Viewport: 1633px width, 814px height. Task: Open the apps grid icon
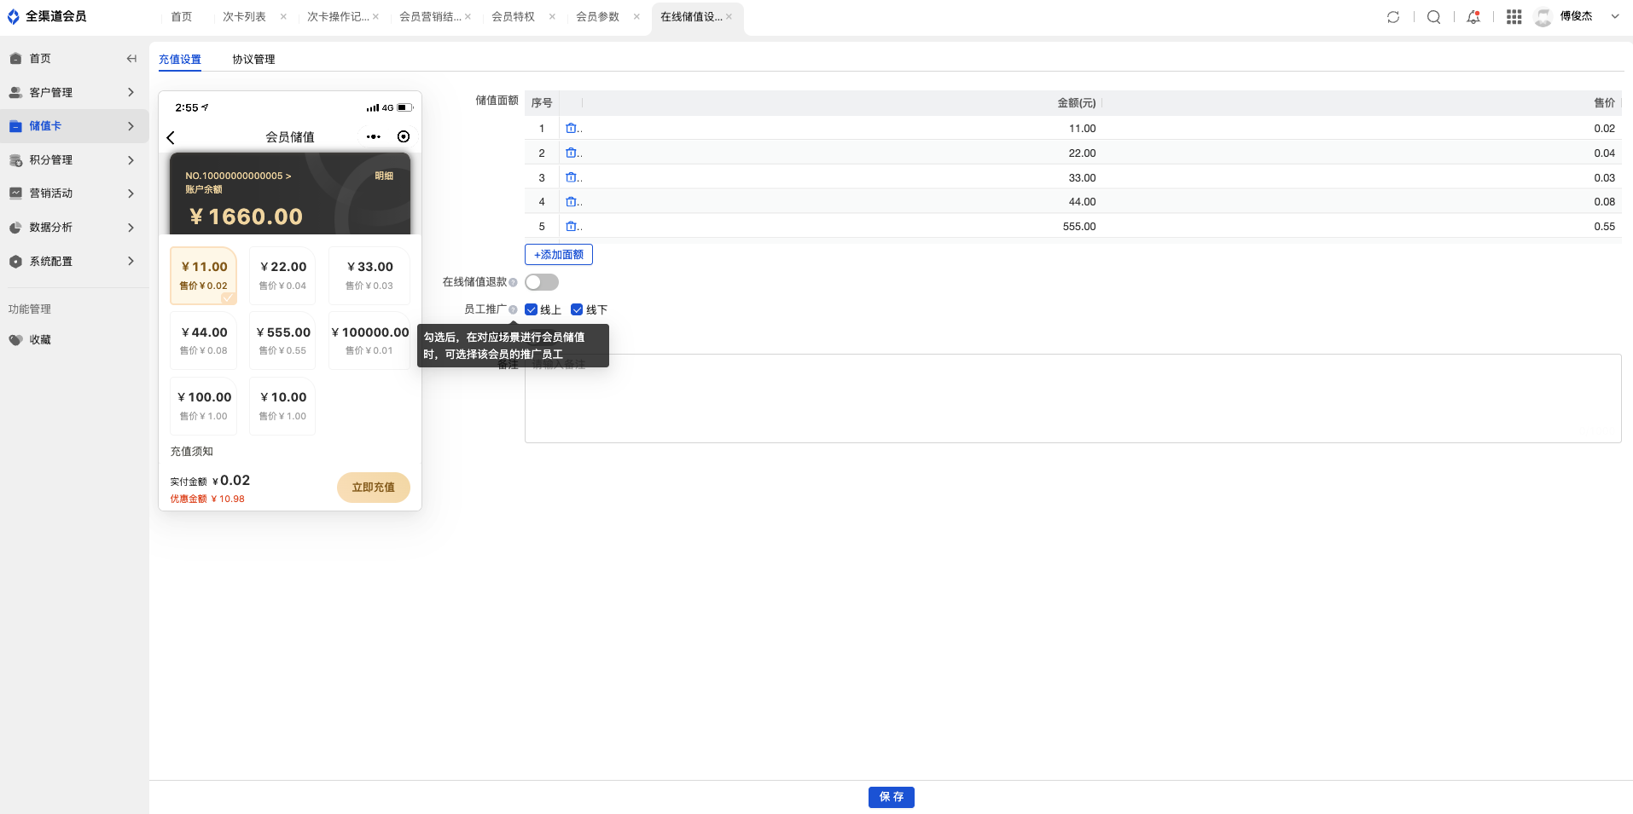1514,17
